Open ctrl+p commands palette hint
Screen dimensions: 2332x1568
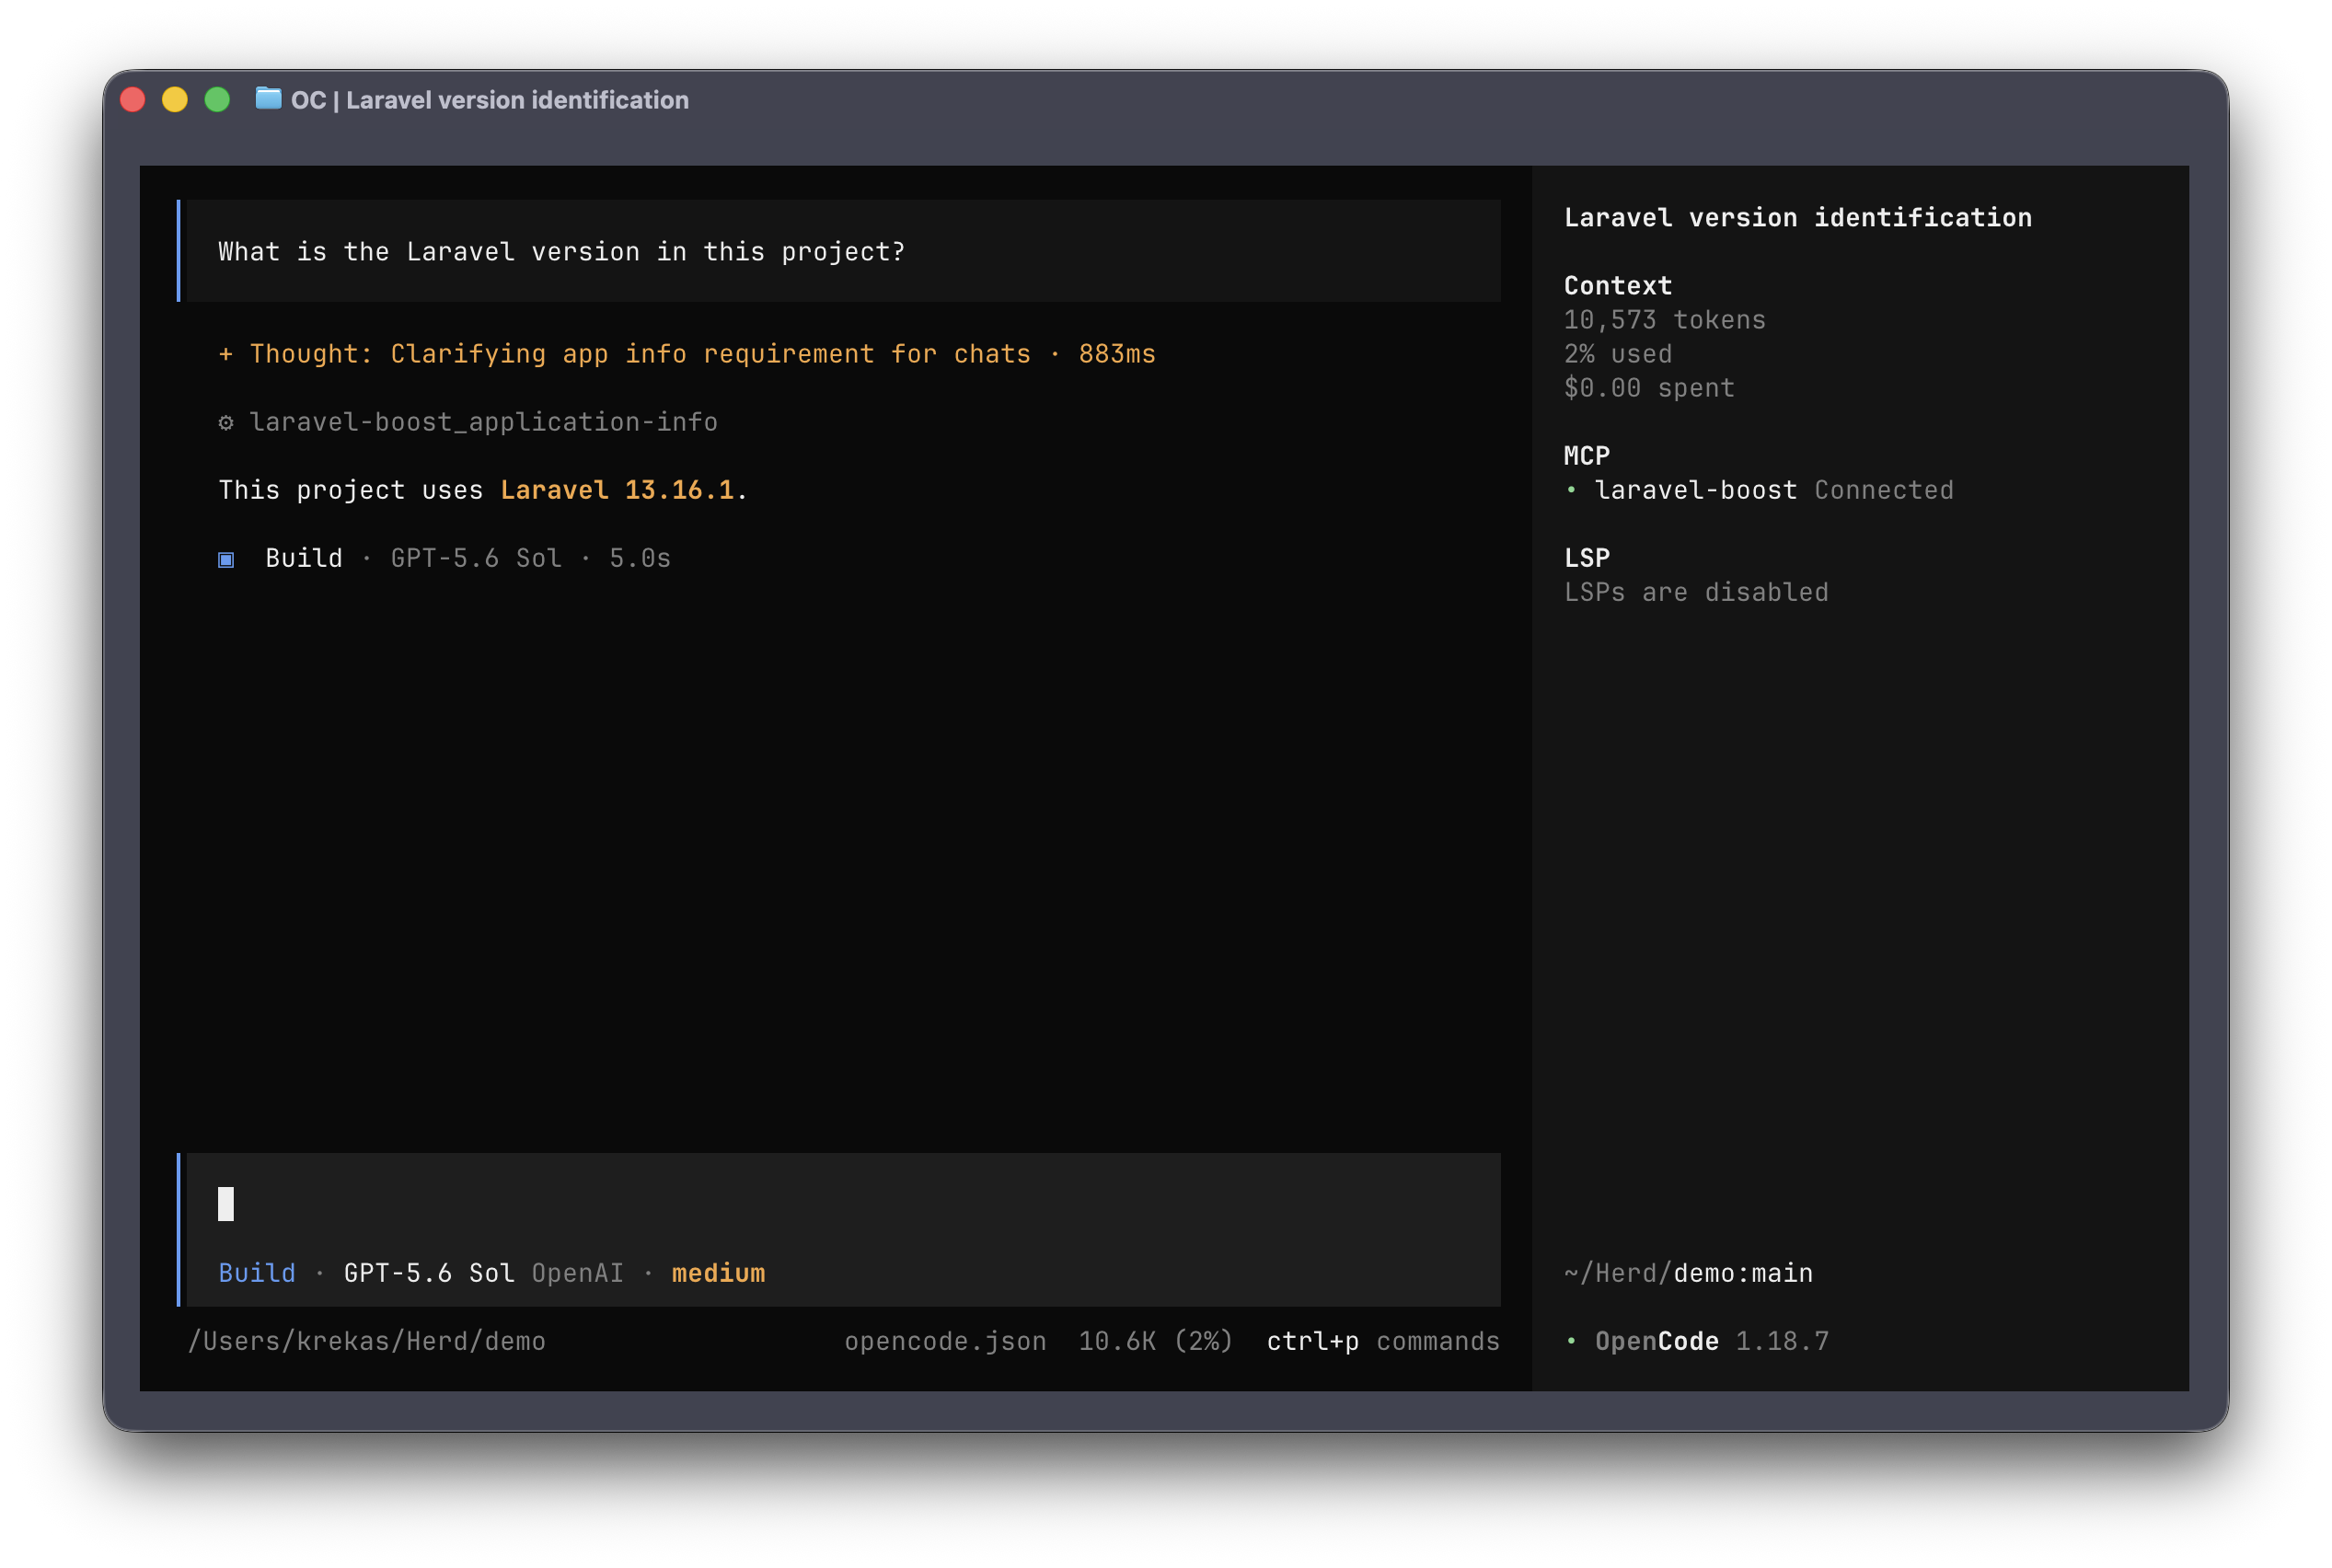(1383, 1341)
